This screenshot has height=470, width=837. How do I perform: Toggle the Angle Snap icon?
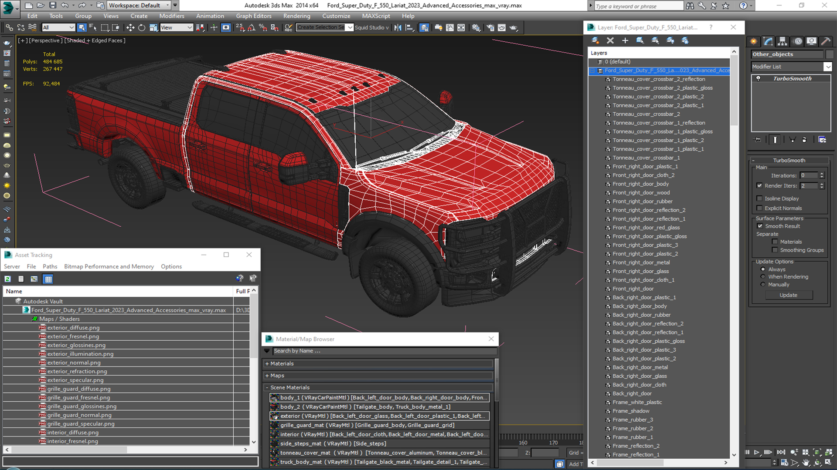click(x=252, y=27)
